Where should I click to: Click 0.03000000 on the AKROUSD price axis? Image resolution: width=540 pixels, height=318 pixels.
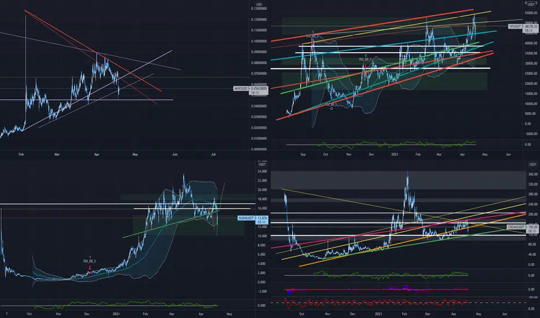(x=259, y=117)
